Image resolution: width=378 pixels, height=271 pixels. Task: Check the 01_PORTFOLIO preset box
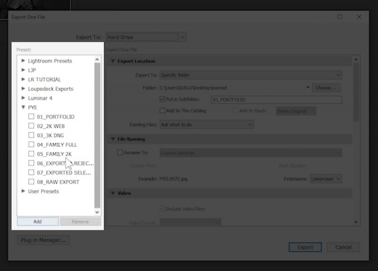pyautogui.click(x=31, y=116)
